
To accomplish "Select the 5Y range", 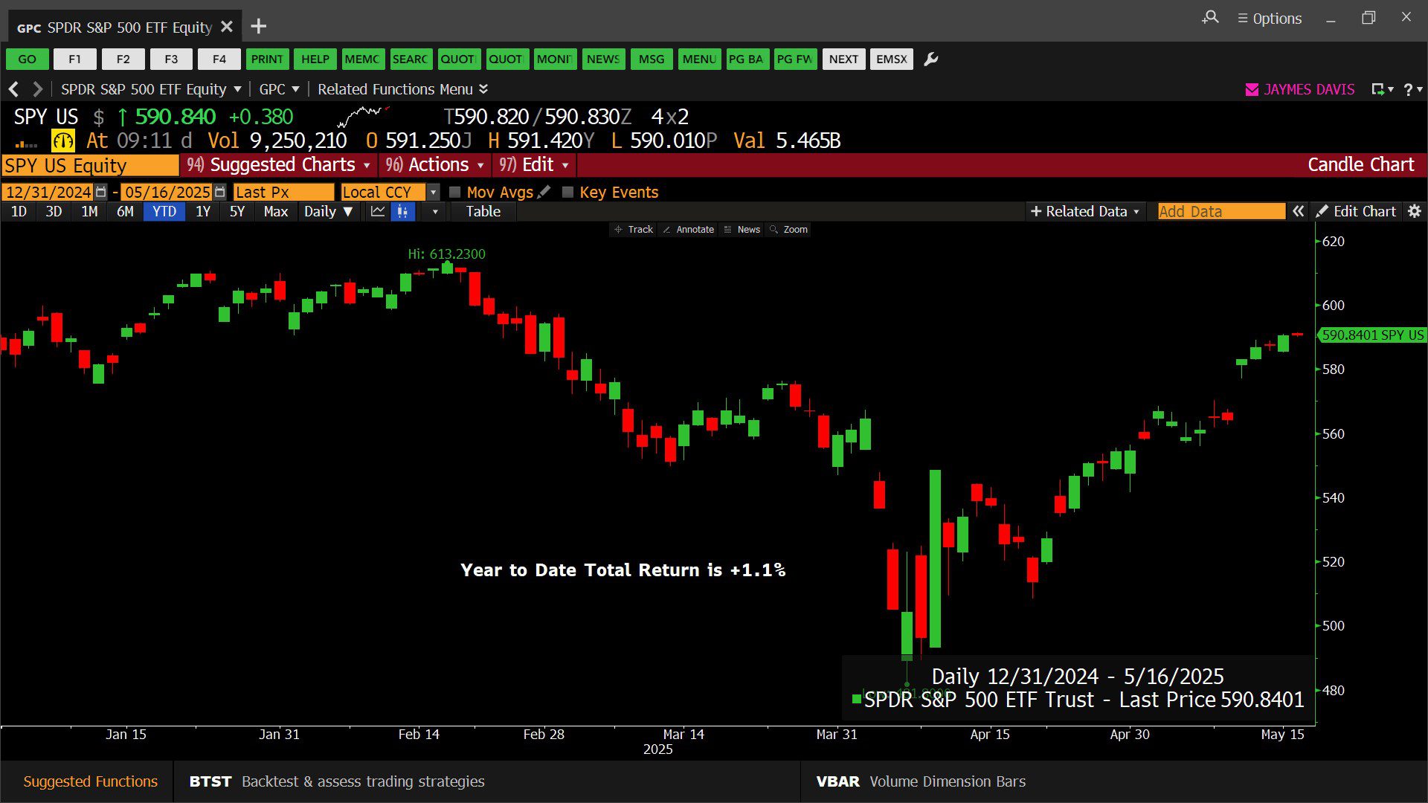I will coord(237,211).
